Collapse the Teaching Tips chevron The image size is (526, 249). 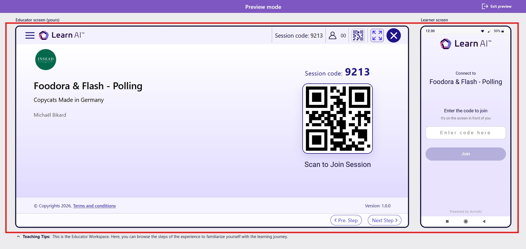(x=18, y=236)
